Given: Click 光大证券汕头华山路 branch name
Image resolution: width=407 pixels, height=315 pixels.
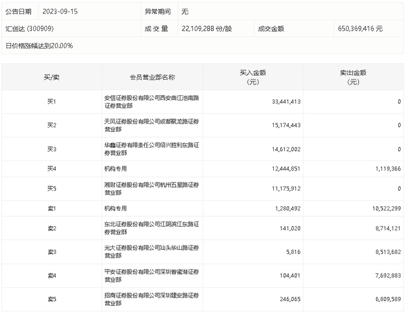Looking at the screenshot, I should click(x=152, y=252).
